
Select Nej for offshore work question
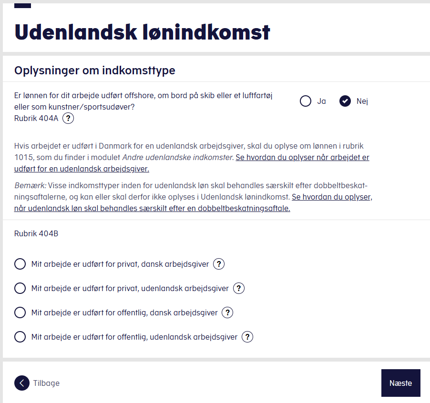345,101
